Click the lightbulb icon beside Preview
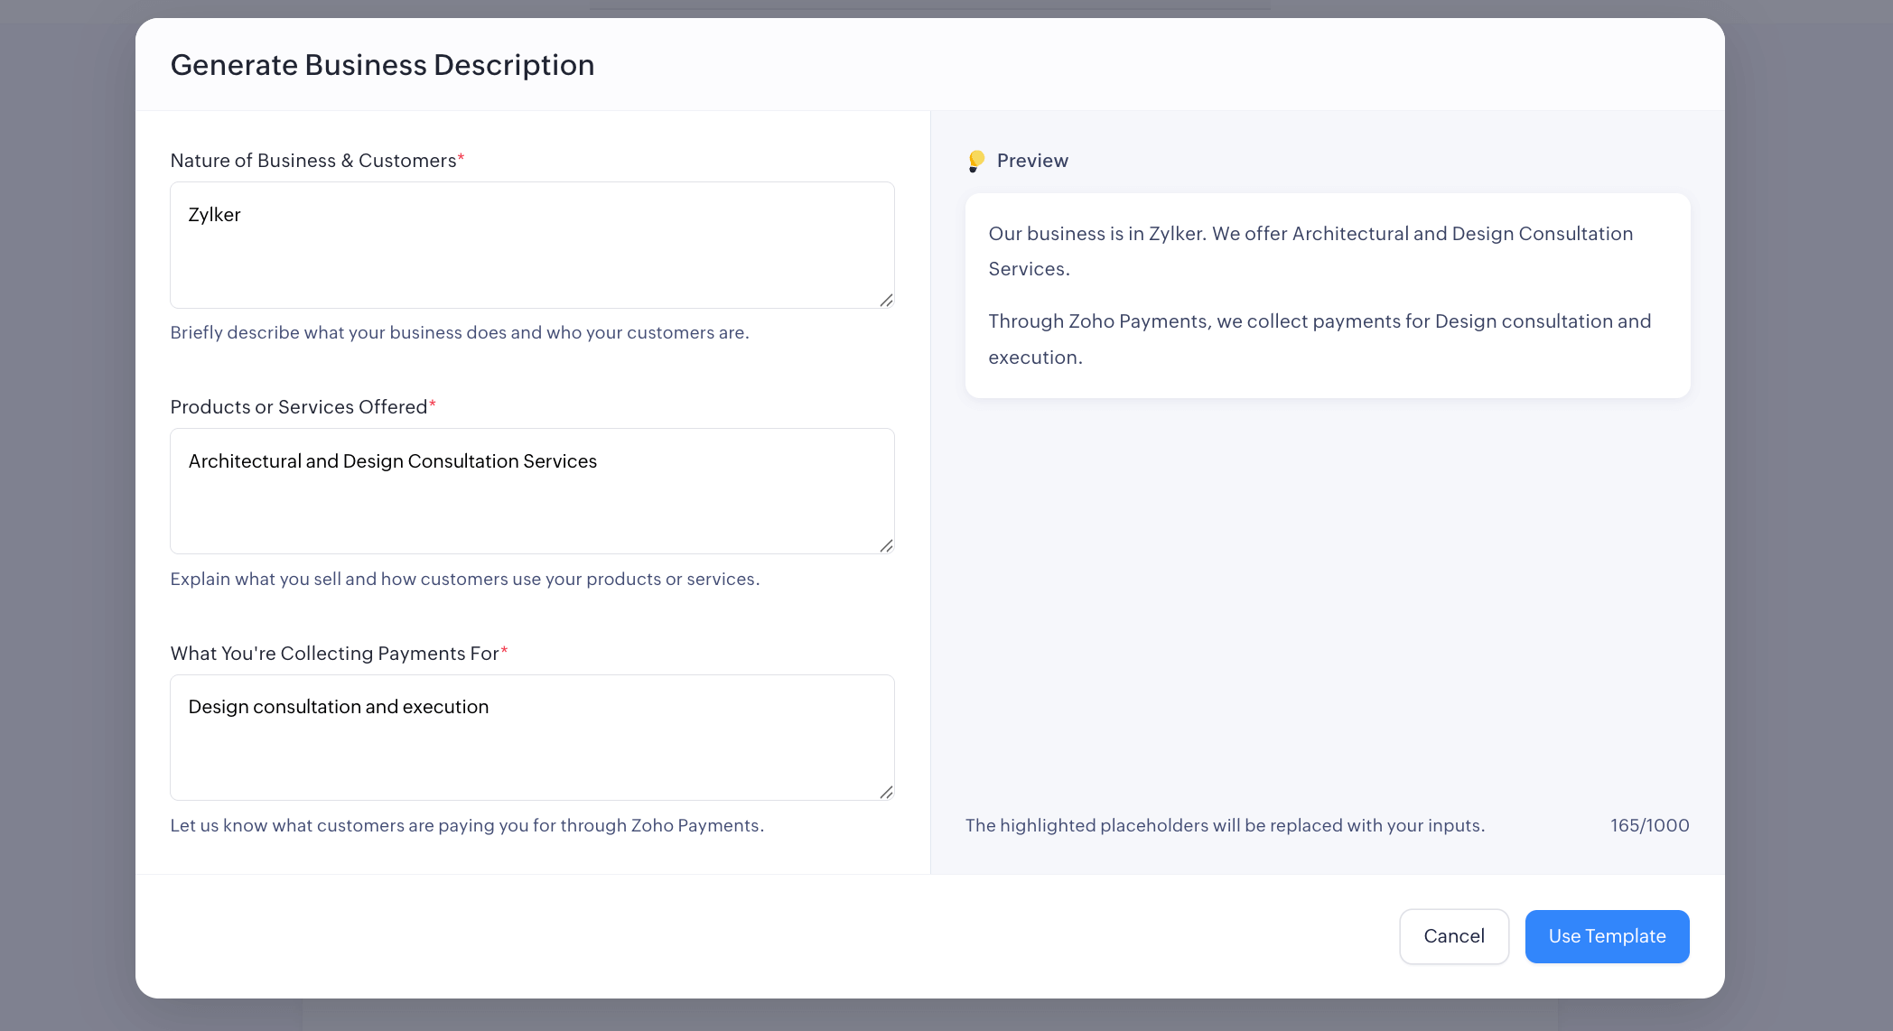 tap(975, 161)
